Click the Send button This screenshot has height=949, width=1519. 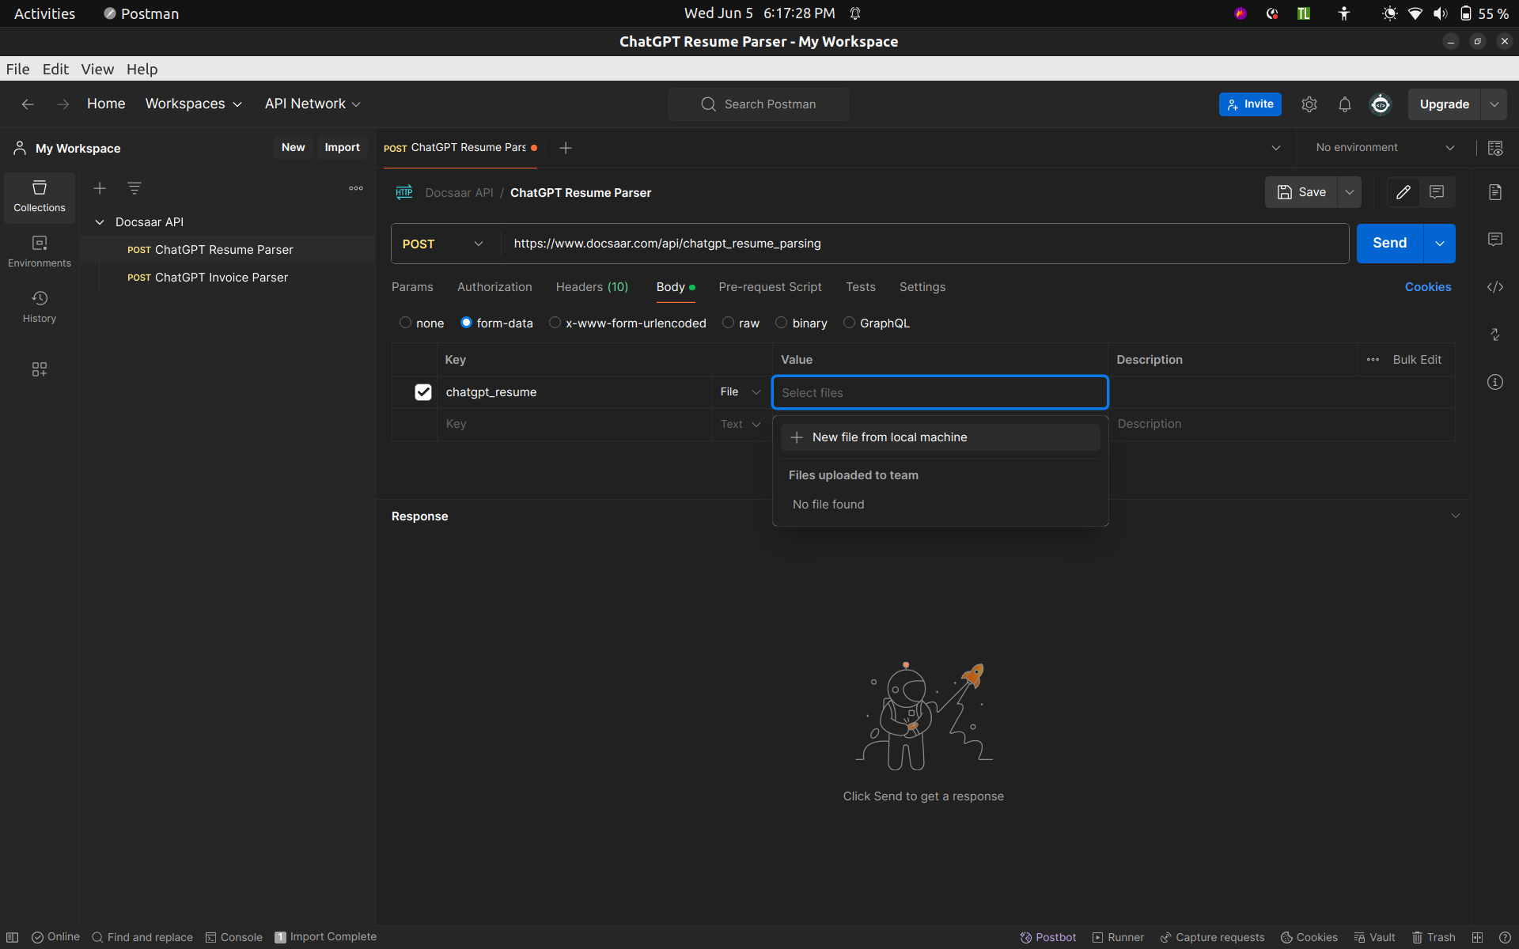tap(1390, 244)
